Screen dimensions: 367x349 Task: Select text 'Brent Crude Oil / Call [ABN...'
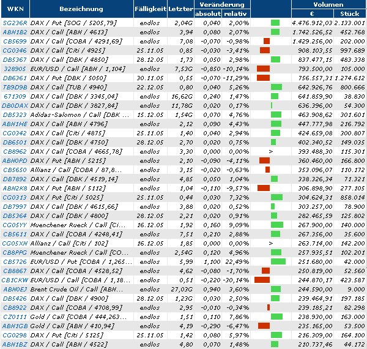tap(76, 289)
